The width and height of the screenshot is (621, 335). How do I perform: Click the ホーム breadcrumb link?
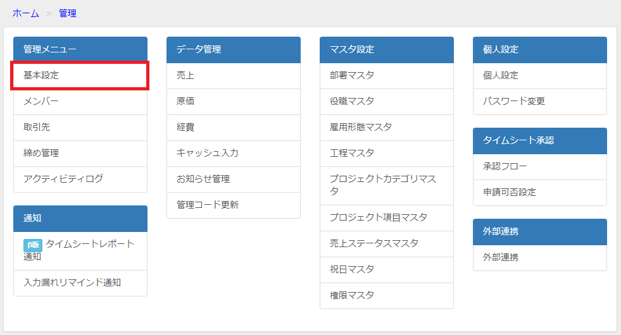26,13
